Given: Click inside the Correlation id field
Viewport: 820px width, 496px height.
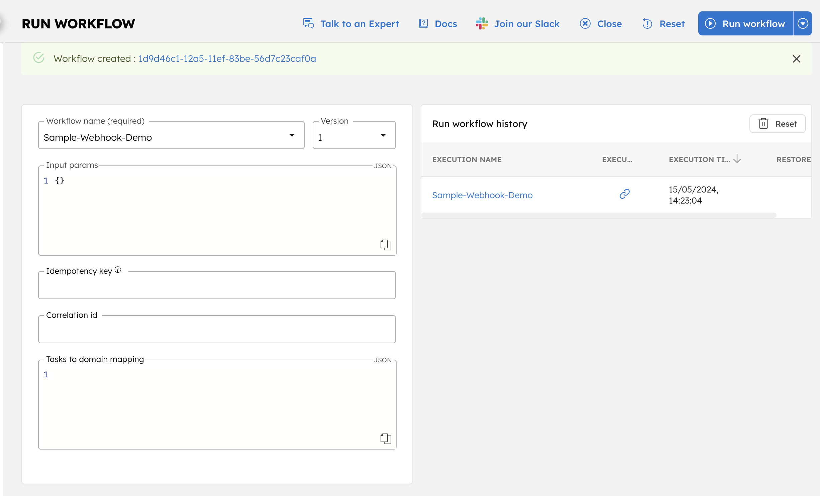Looking at the screenshot, I should (x=217, y=329).
